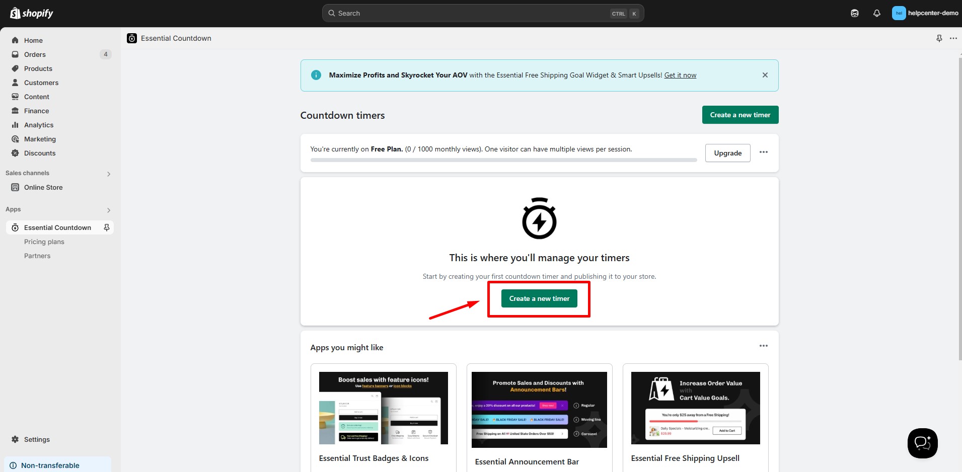Click the helpcenter-demo avatar
The image size is (962, 472).
(899, 13)
